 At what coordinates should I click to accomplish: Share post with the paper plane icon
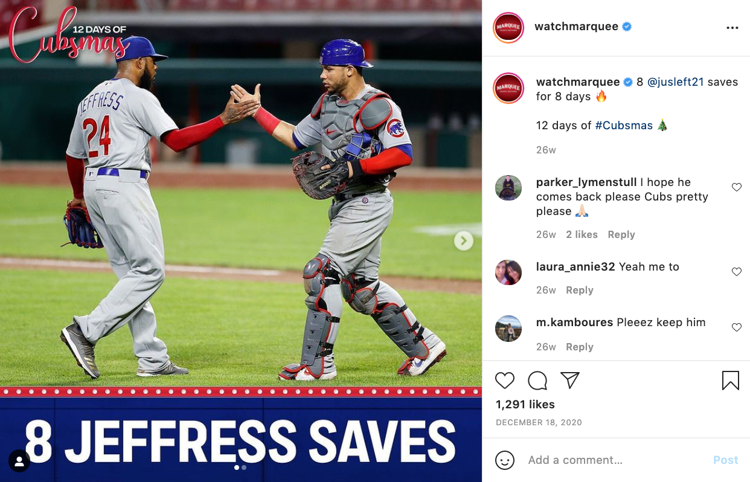pos(570,380)
